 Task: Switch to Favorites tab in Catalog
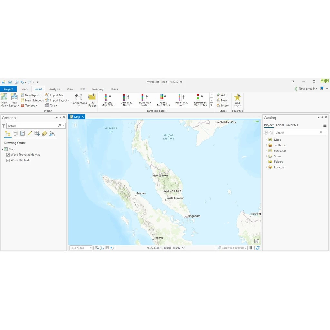[292, 125]
